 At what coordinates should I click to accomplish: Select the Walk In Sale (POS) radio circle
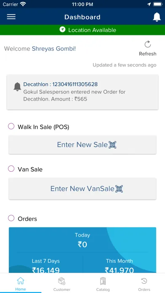pos(11,126)
